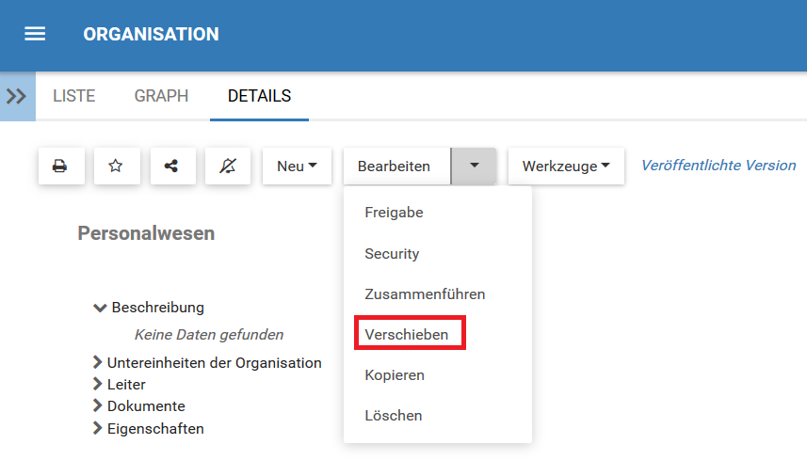Select Löschen from the menu
This screenshot has width=807, height=476.
click(x=393, y=415)
